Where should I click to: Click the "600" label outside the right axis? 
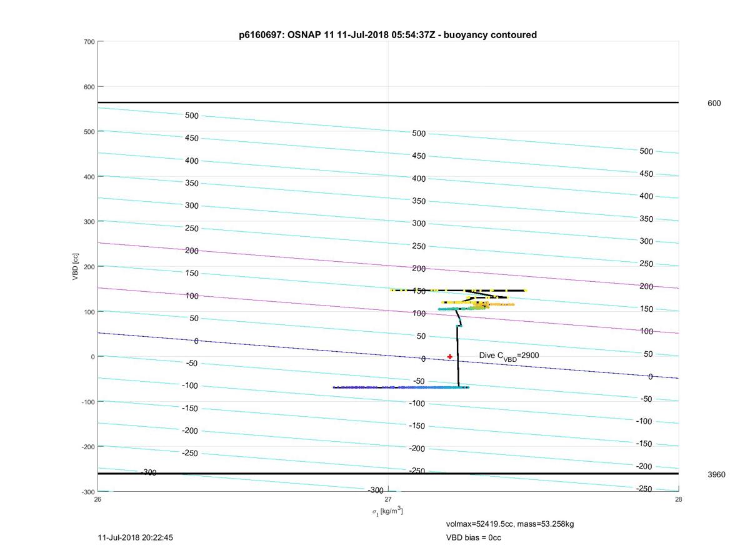point(714,103)
